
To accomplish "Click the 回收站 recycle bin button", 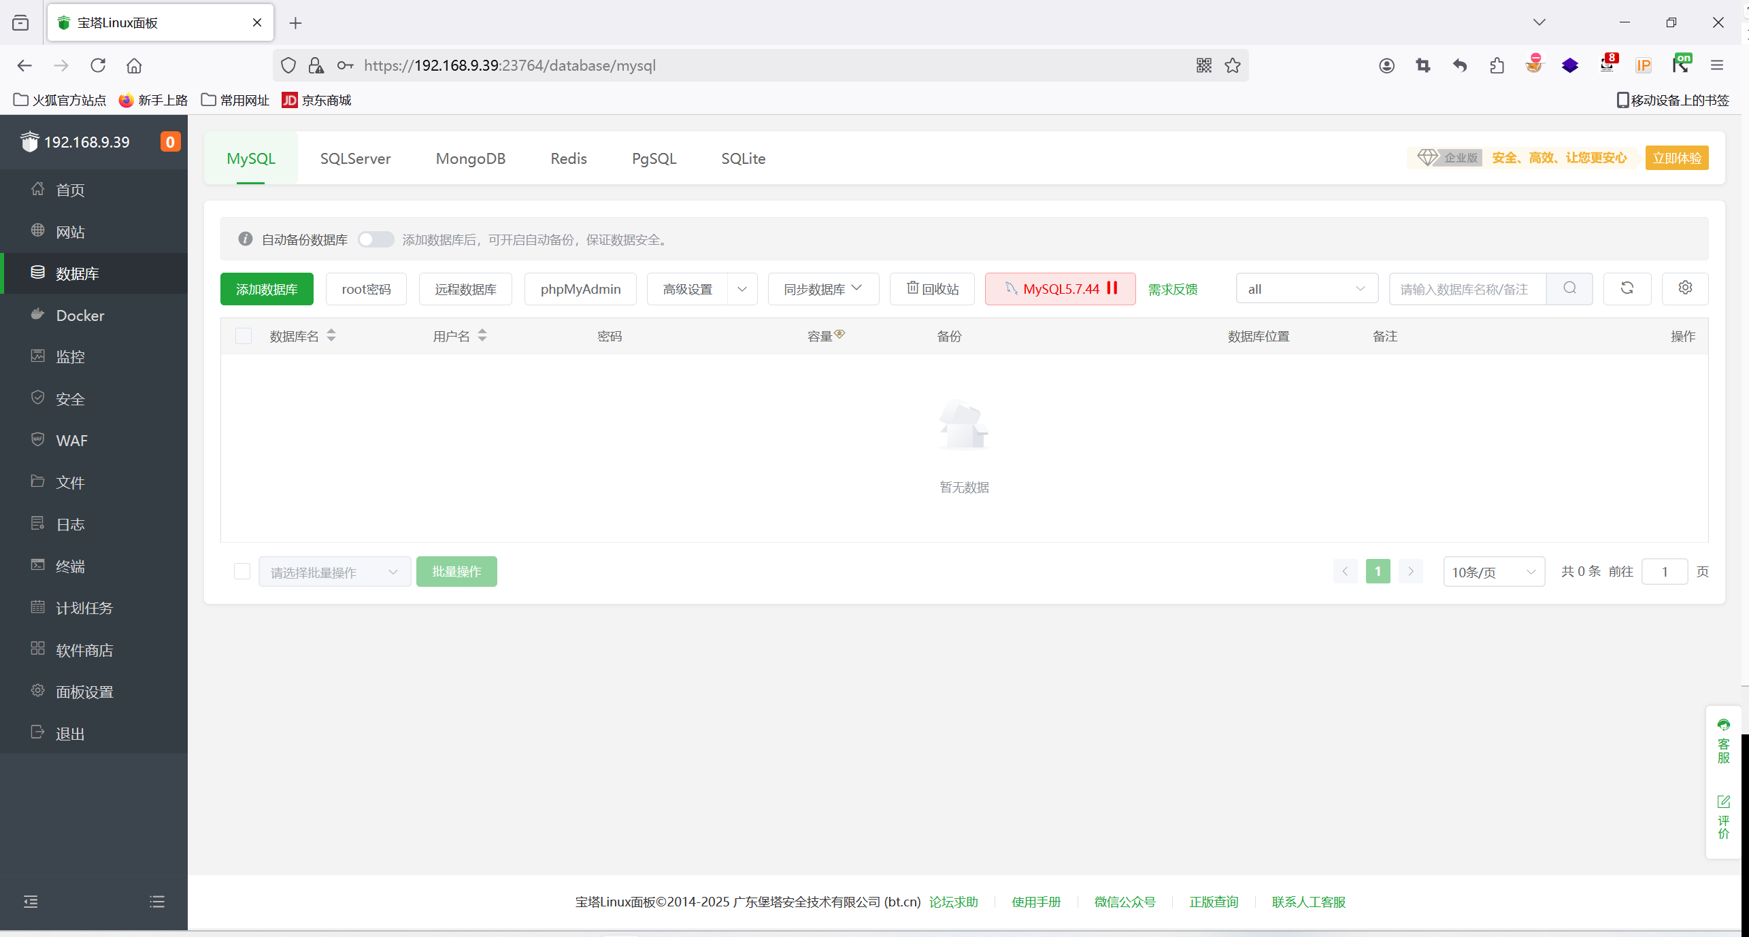I will [x=932, y=289].
